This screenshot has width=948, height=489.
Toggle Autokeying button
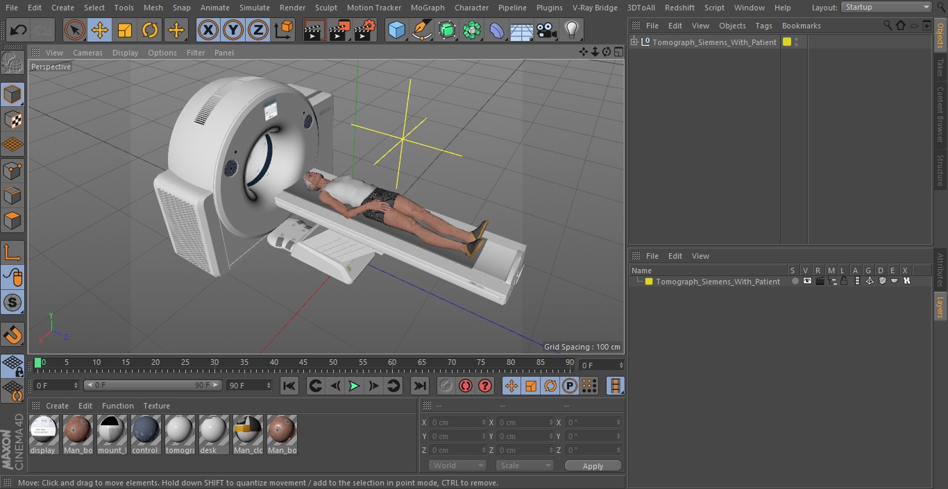(466, 386)
